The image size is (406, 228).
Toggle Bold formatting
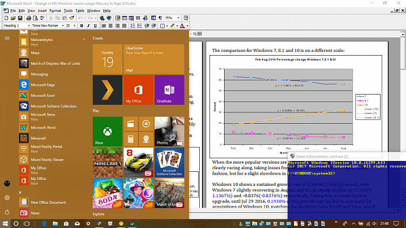82,25
